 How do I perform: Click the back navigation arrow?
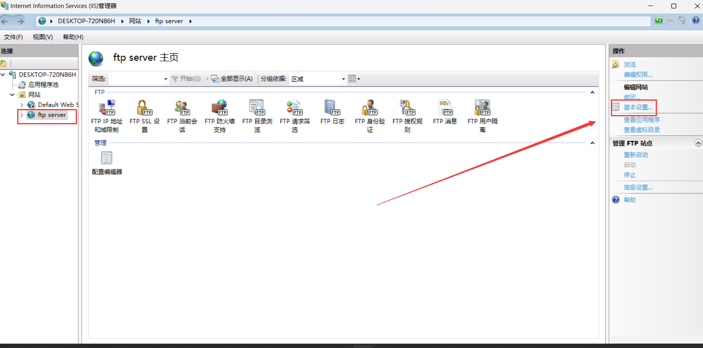pyautogui.click(x=5, y=21)
